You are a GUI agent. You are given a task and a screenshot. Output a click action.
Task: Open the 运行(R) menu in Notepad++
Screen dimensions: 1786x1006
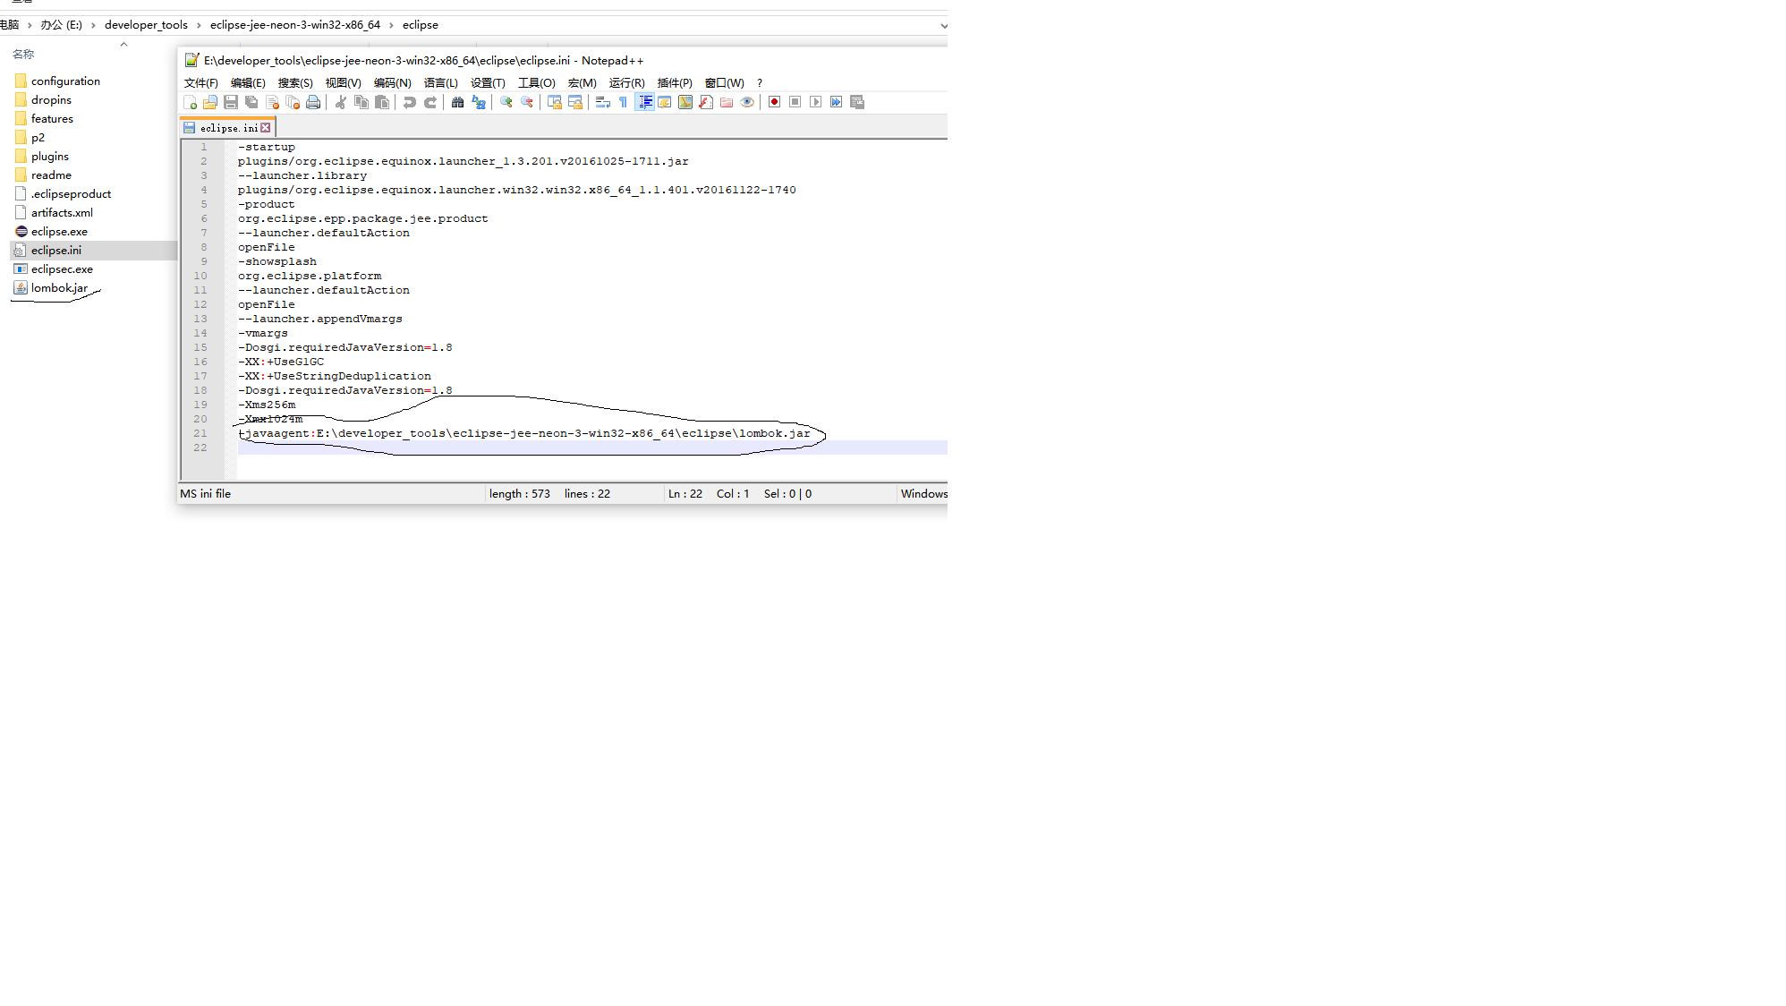[x=625, y=82]
